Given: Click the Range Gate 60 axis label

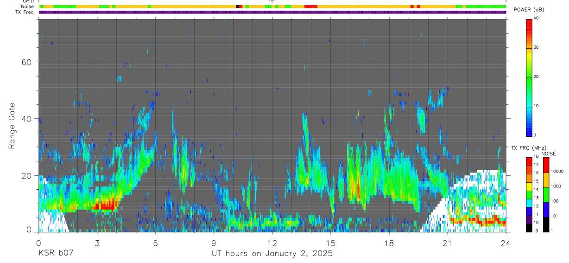Looking at the screenshot, I should pos(25,62).
